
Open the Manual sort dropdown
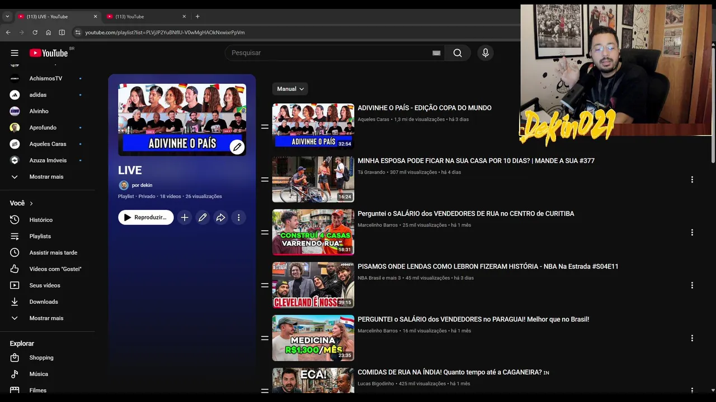pos(290,89)
